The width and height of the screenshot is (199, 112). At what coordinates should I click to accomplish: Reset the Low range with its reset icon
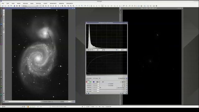pyautogui.click(x=127, y=89)
